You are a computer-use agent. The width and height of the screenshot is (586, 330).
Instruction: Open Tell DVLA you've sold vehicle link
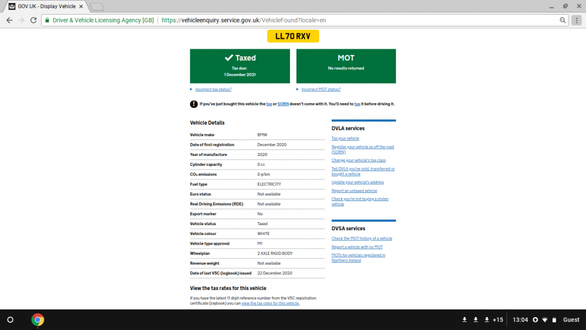(x=363, y=171)
